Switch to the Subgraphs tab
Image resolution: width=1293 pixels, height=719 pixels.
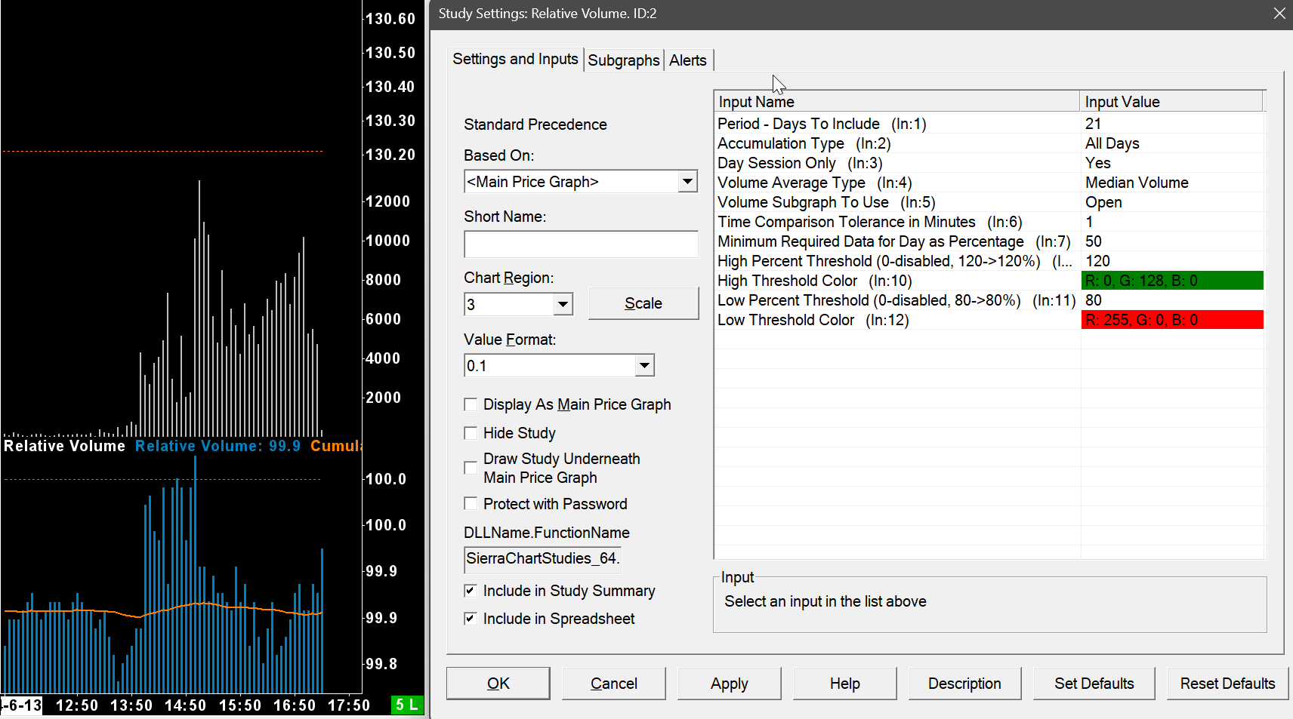point(623,60)
